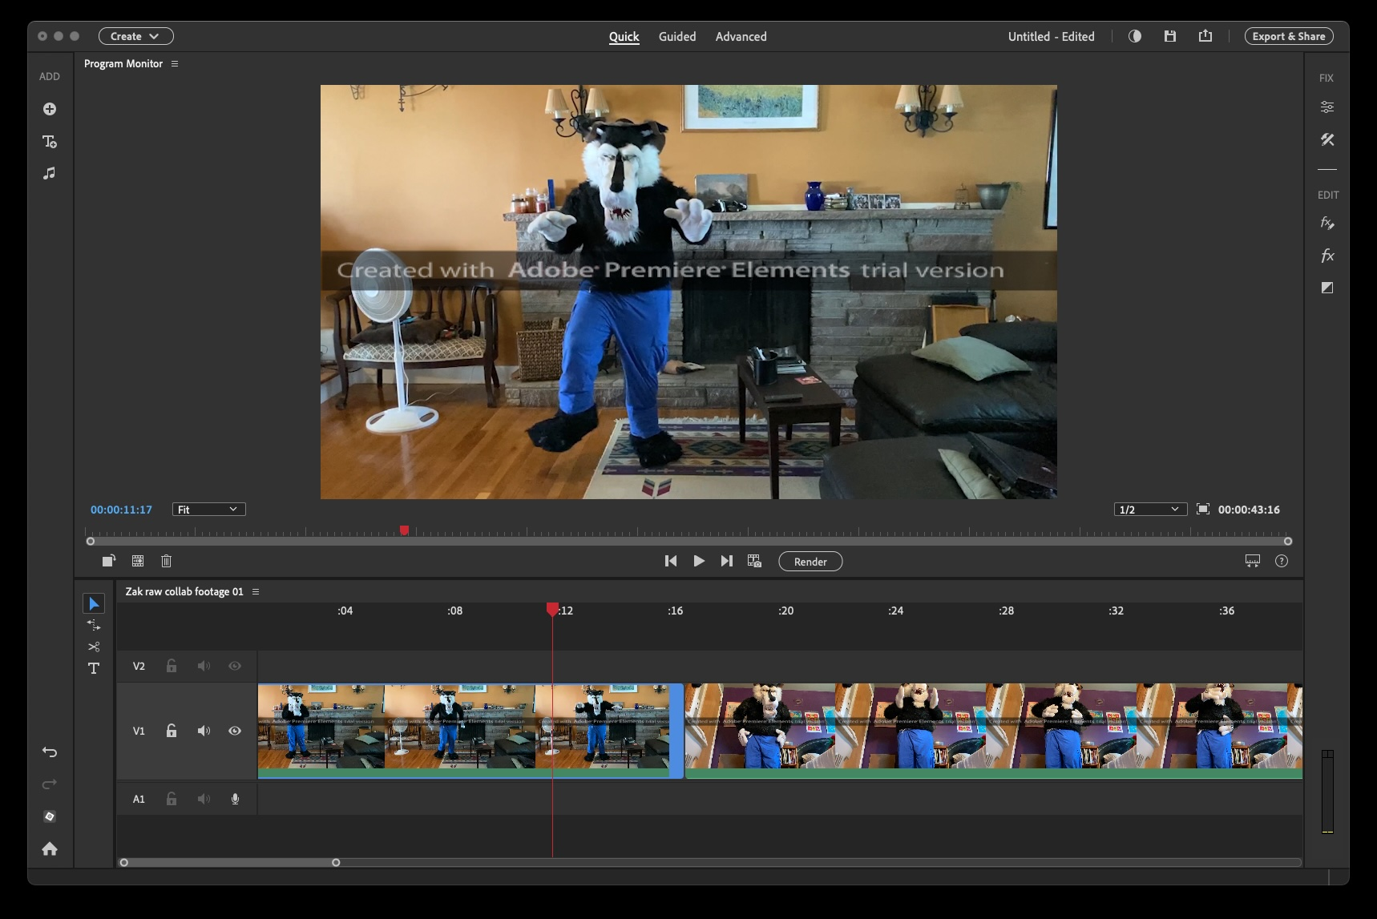Click the Save project disk icon
Viewport: 1377px width, 919px height.
(x=1170, y=36)
